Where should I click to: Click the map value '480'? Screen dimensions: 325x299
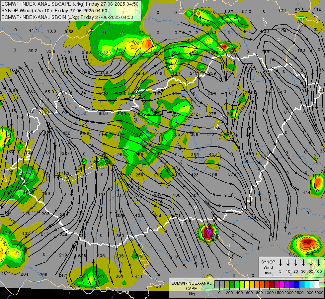250,154
